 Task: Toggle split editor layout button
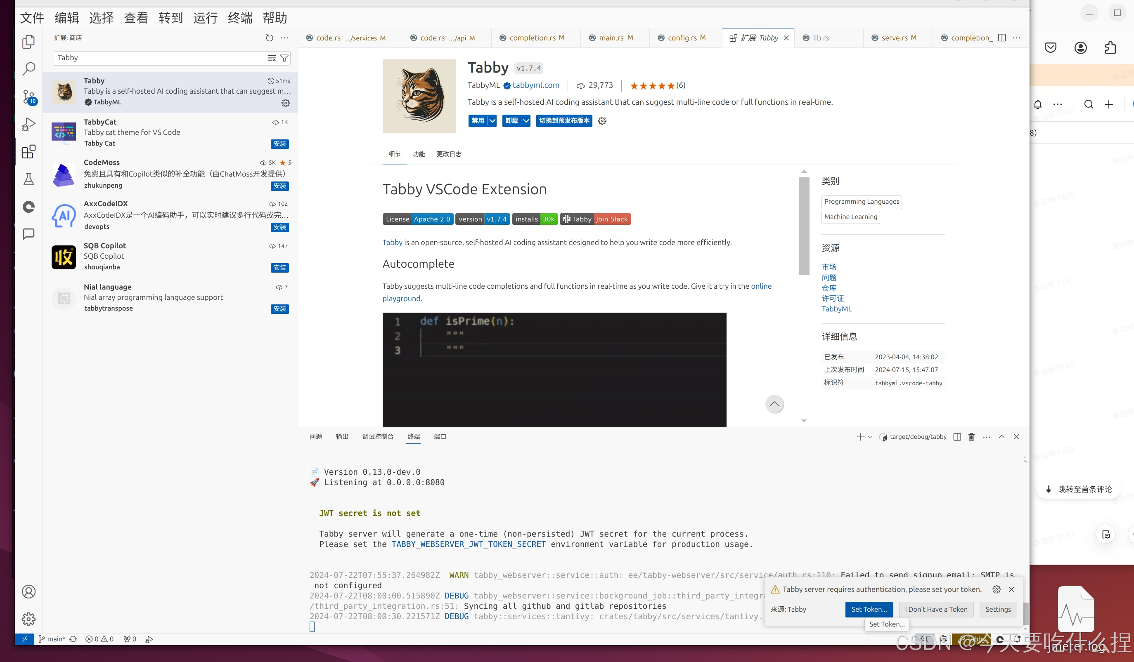coord(1002,38)
